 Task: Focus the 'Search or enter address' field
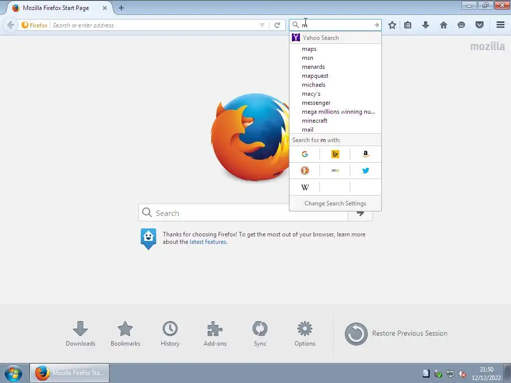[155, 25]
